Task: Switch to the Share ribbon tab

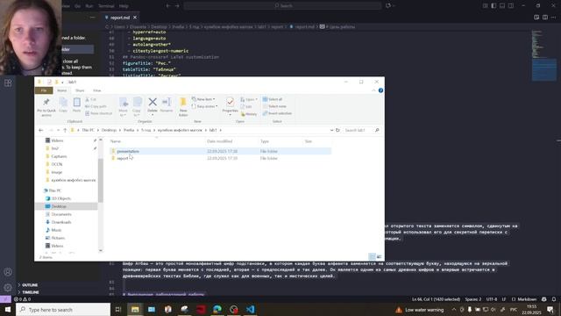Action: (x=80, y=90)
